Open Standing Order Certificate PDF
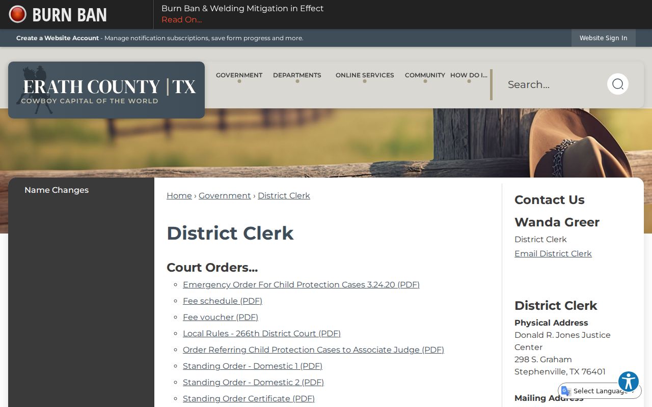 [249, 399]
